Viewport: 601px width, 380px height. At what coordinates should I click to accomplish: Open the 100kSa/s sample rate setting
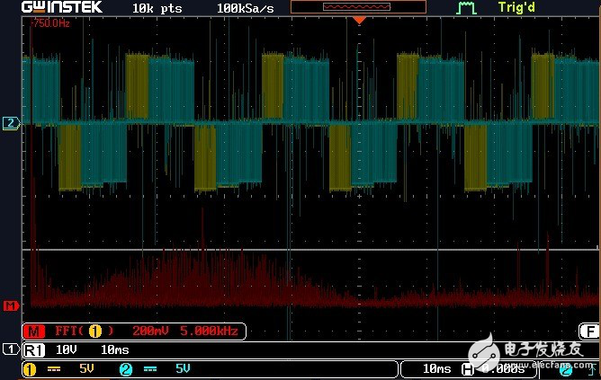point(247,7)
